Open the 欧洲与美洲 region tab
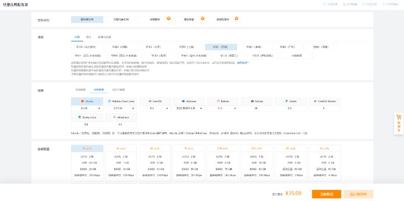This screenshot has width=404, height=201. click(x=105, y=37)
